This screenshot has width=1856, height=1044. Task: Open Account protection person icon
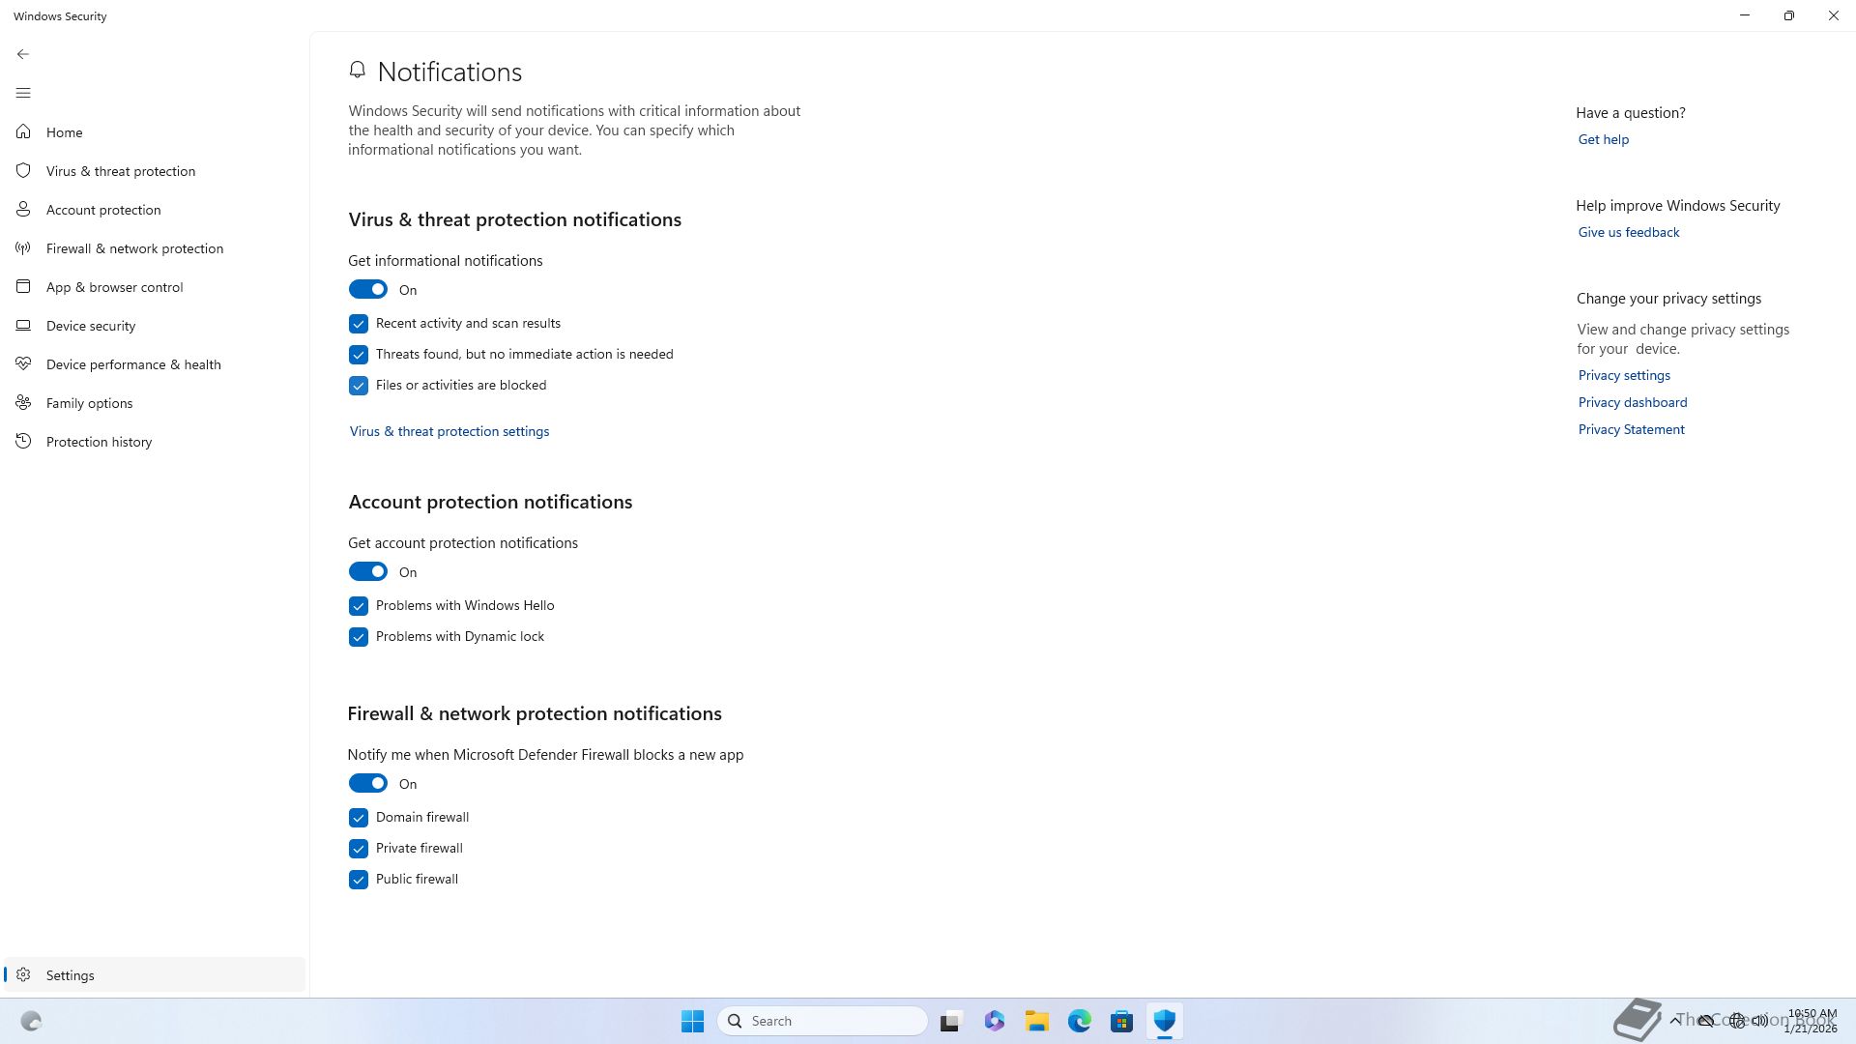click(23, 210)
